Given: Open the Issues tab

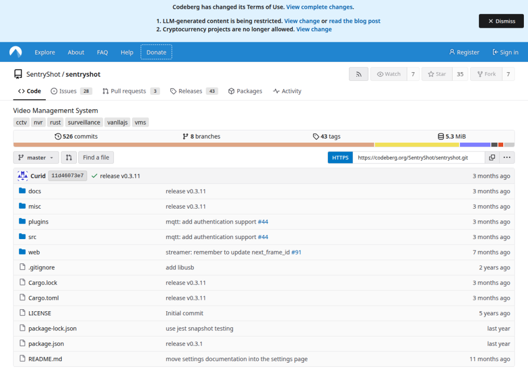Looking at the screenshot, I should (x=71, y=91).
